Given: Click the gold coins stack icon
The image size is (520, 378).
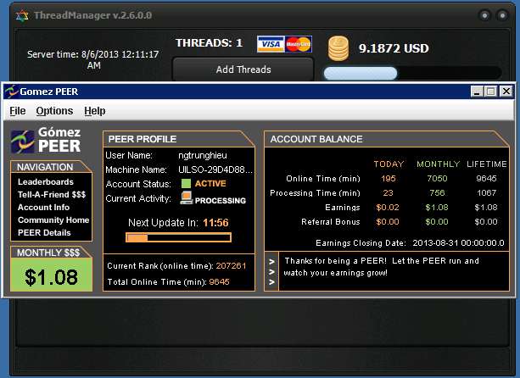Looking at the screenshot, I should click(338, 48).
